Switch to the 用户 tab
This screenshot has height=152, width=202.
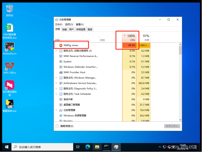[71, 29]
